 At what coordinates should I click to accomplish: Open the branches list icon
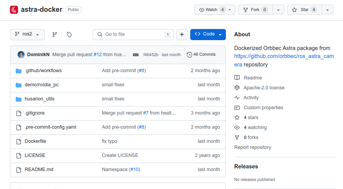[55, 34]
